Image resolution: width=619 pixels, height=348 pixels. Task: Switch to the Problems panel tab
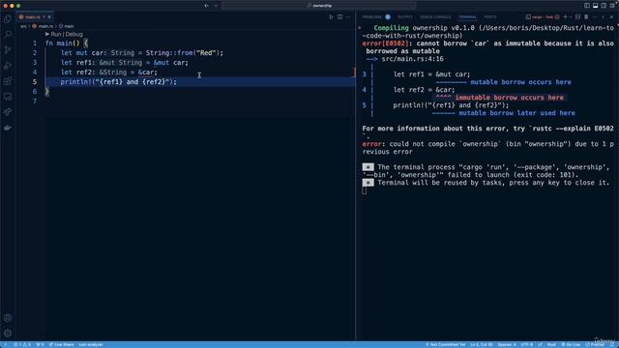tap(371, 17)
